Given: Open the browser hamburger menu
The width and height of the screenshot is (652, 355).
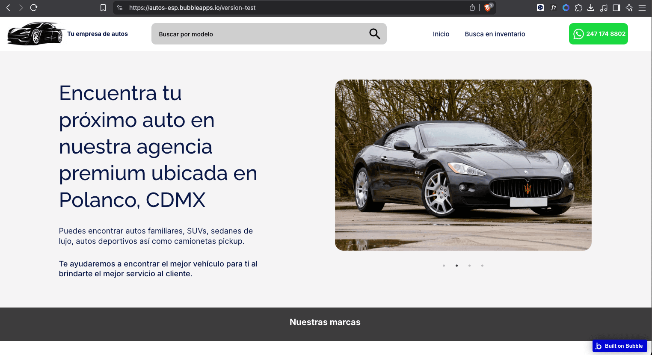Looking at the screenshot, I should [x=642, y=8].
